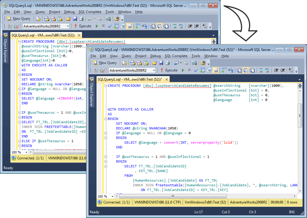
Task: Collapse the BEGIN block under AS, front window
Action: (106, 119)
